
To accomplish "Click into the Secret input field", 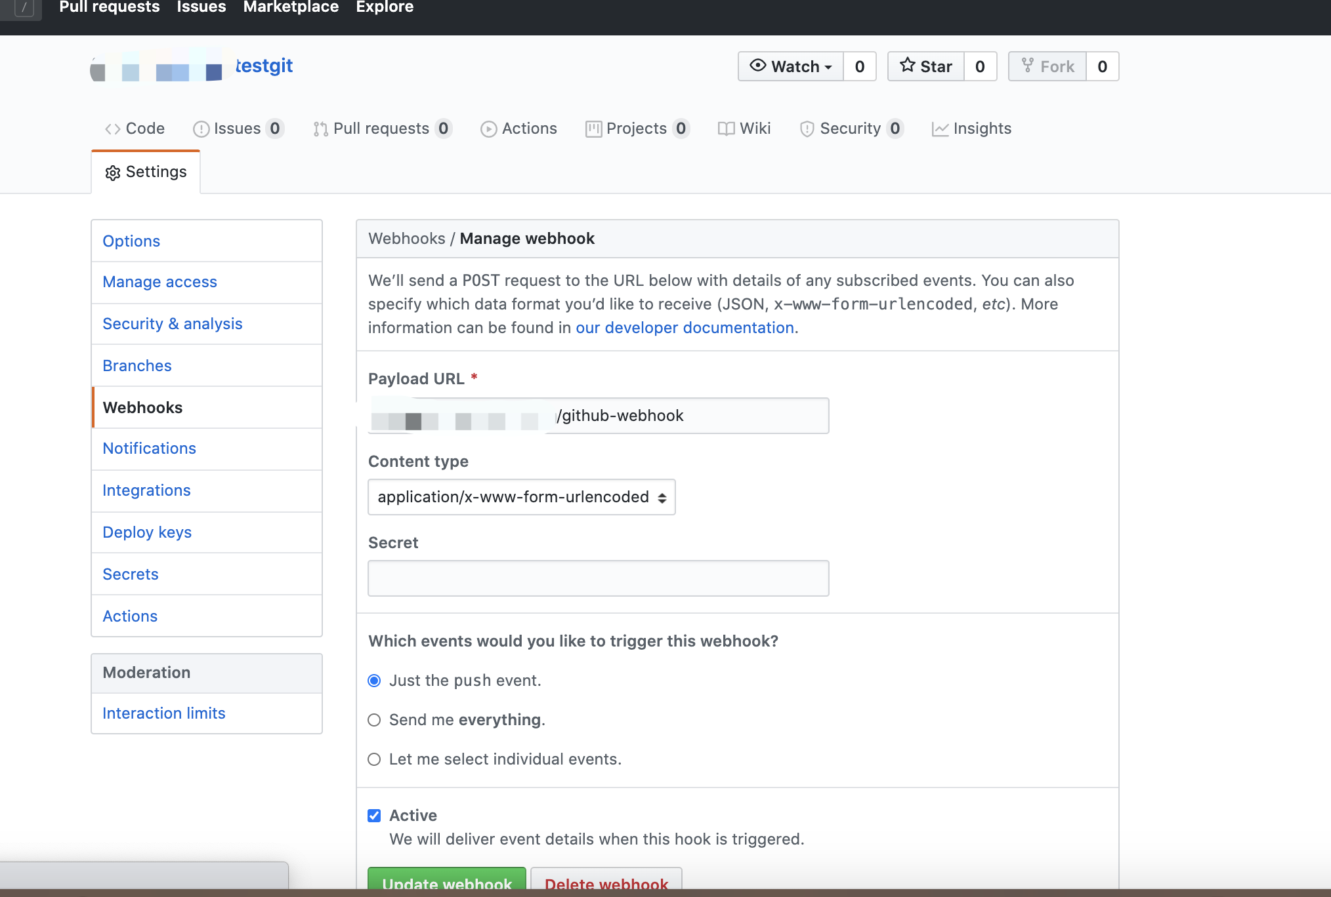I will (598, 578).
